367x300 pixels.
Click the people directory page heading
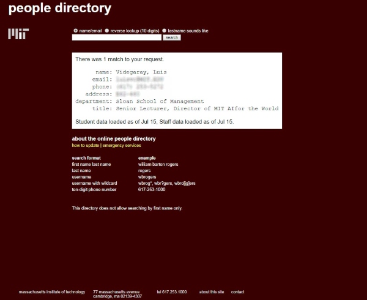point(60,9)
